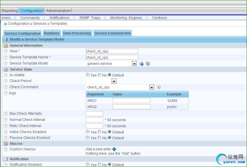Click help icon beside Service Template Name
The height and width of the screenshot is (167, 247).
coord(6,57)
